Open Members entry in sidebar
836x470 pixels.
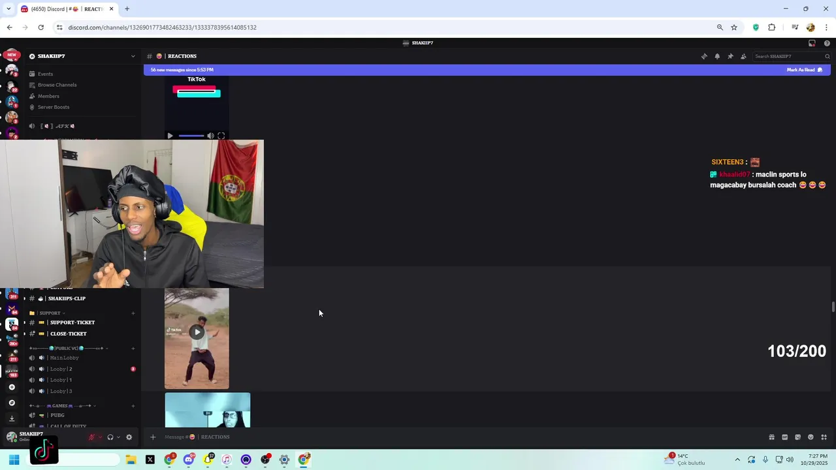pyautogui.click(x=48, y=96)
